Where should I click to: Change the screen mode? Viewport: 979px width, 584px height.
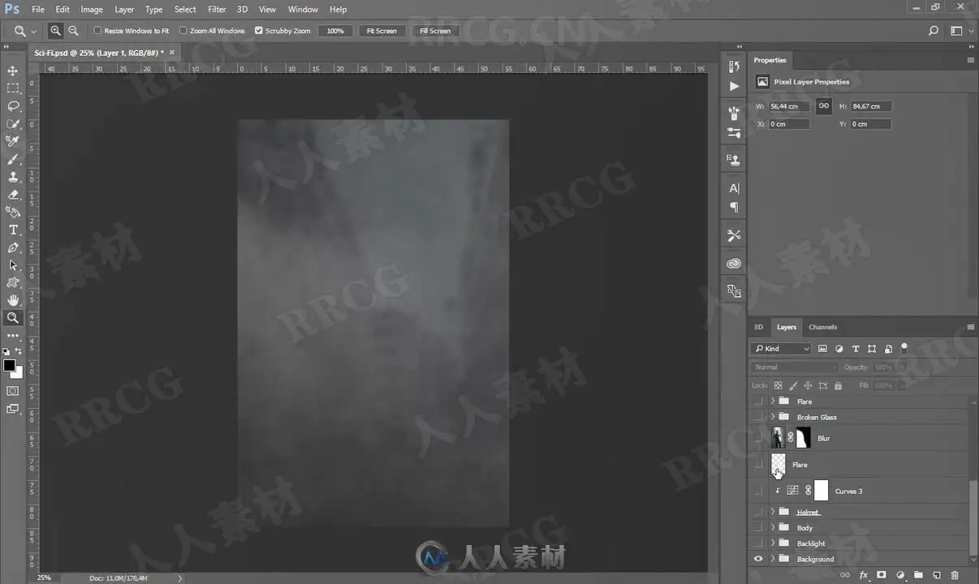point(13,409)
